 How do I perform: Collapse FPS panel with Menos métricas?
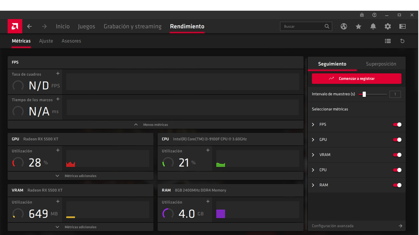click(x=155, y=125)
